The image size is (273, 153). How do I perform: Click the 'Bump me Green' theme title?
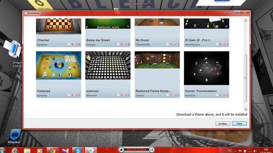(98, 40)
